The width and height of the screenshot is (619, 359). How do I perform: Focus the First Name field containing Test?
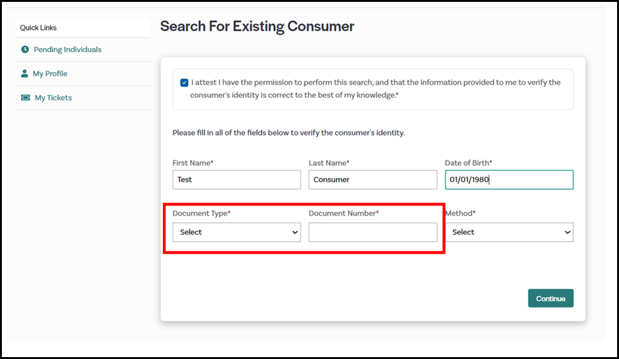[237, 180]
